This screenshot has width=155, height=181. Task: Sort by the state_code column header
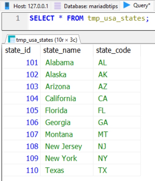tap(117, 50)
